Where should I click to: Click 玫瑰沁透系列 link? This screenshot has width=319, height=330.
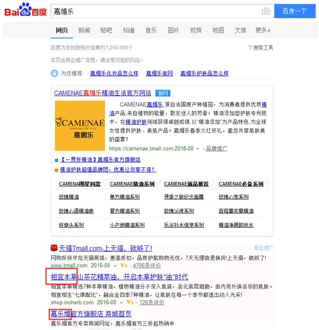(x=179, y=211)
